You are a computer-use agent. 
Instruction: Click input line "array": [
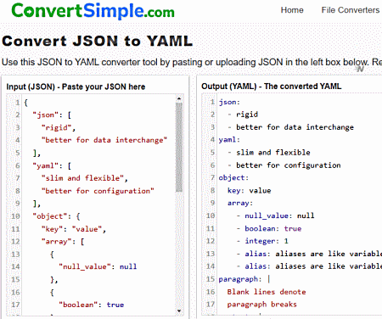63,242
